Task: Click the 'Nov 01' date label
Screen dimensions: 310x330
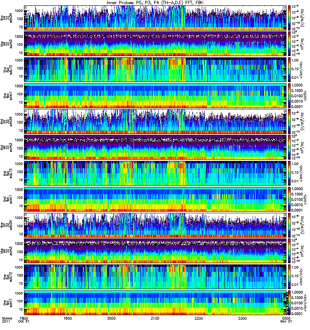Action: (286, 321)
